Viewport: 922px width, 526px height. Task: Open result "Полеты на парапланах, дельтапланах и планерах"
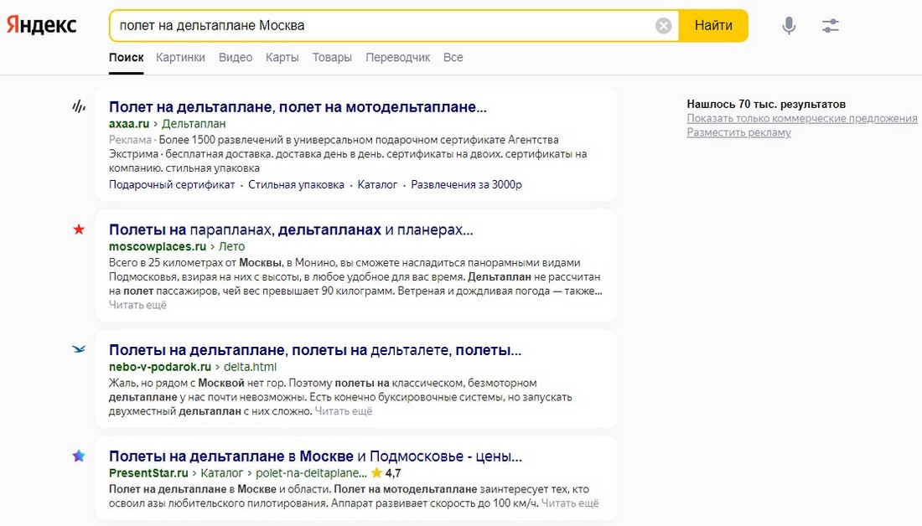(291, 229)
